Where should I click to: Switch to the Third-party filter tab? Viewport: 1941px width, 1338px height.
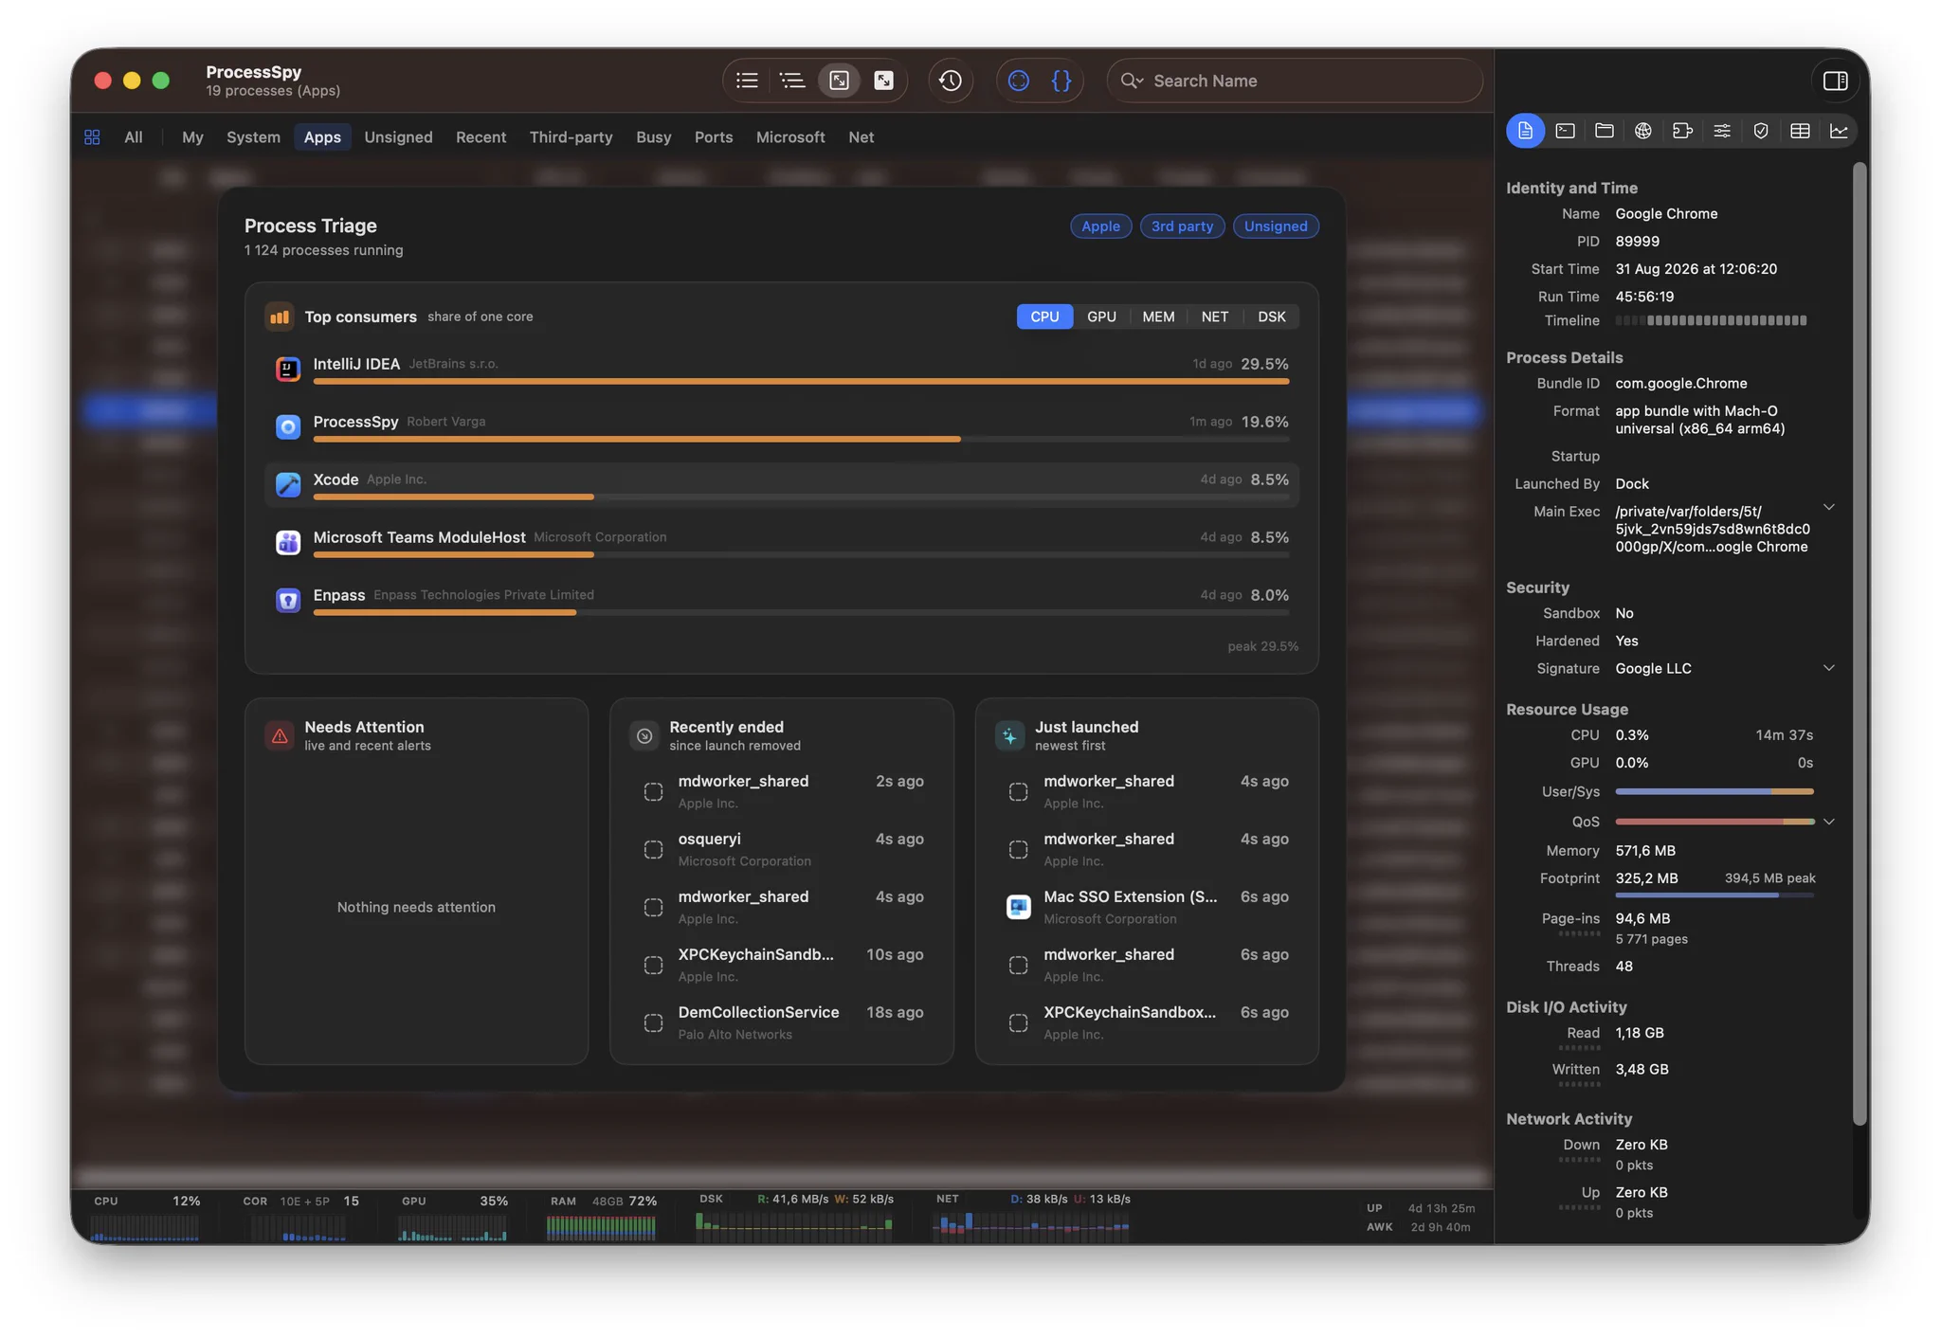tap(571, 137)
